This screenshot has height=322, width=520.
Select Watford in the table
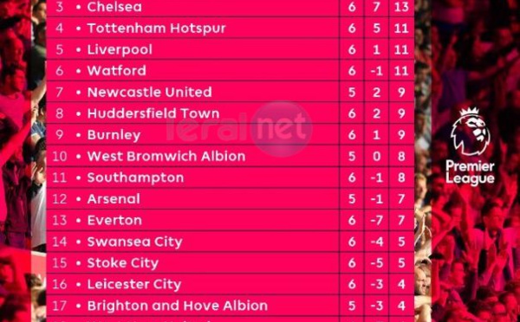click(116, 71)
